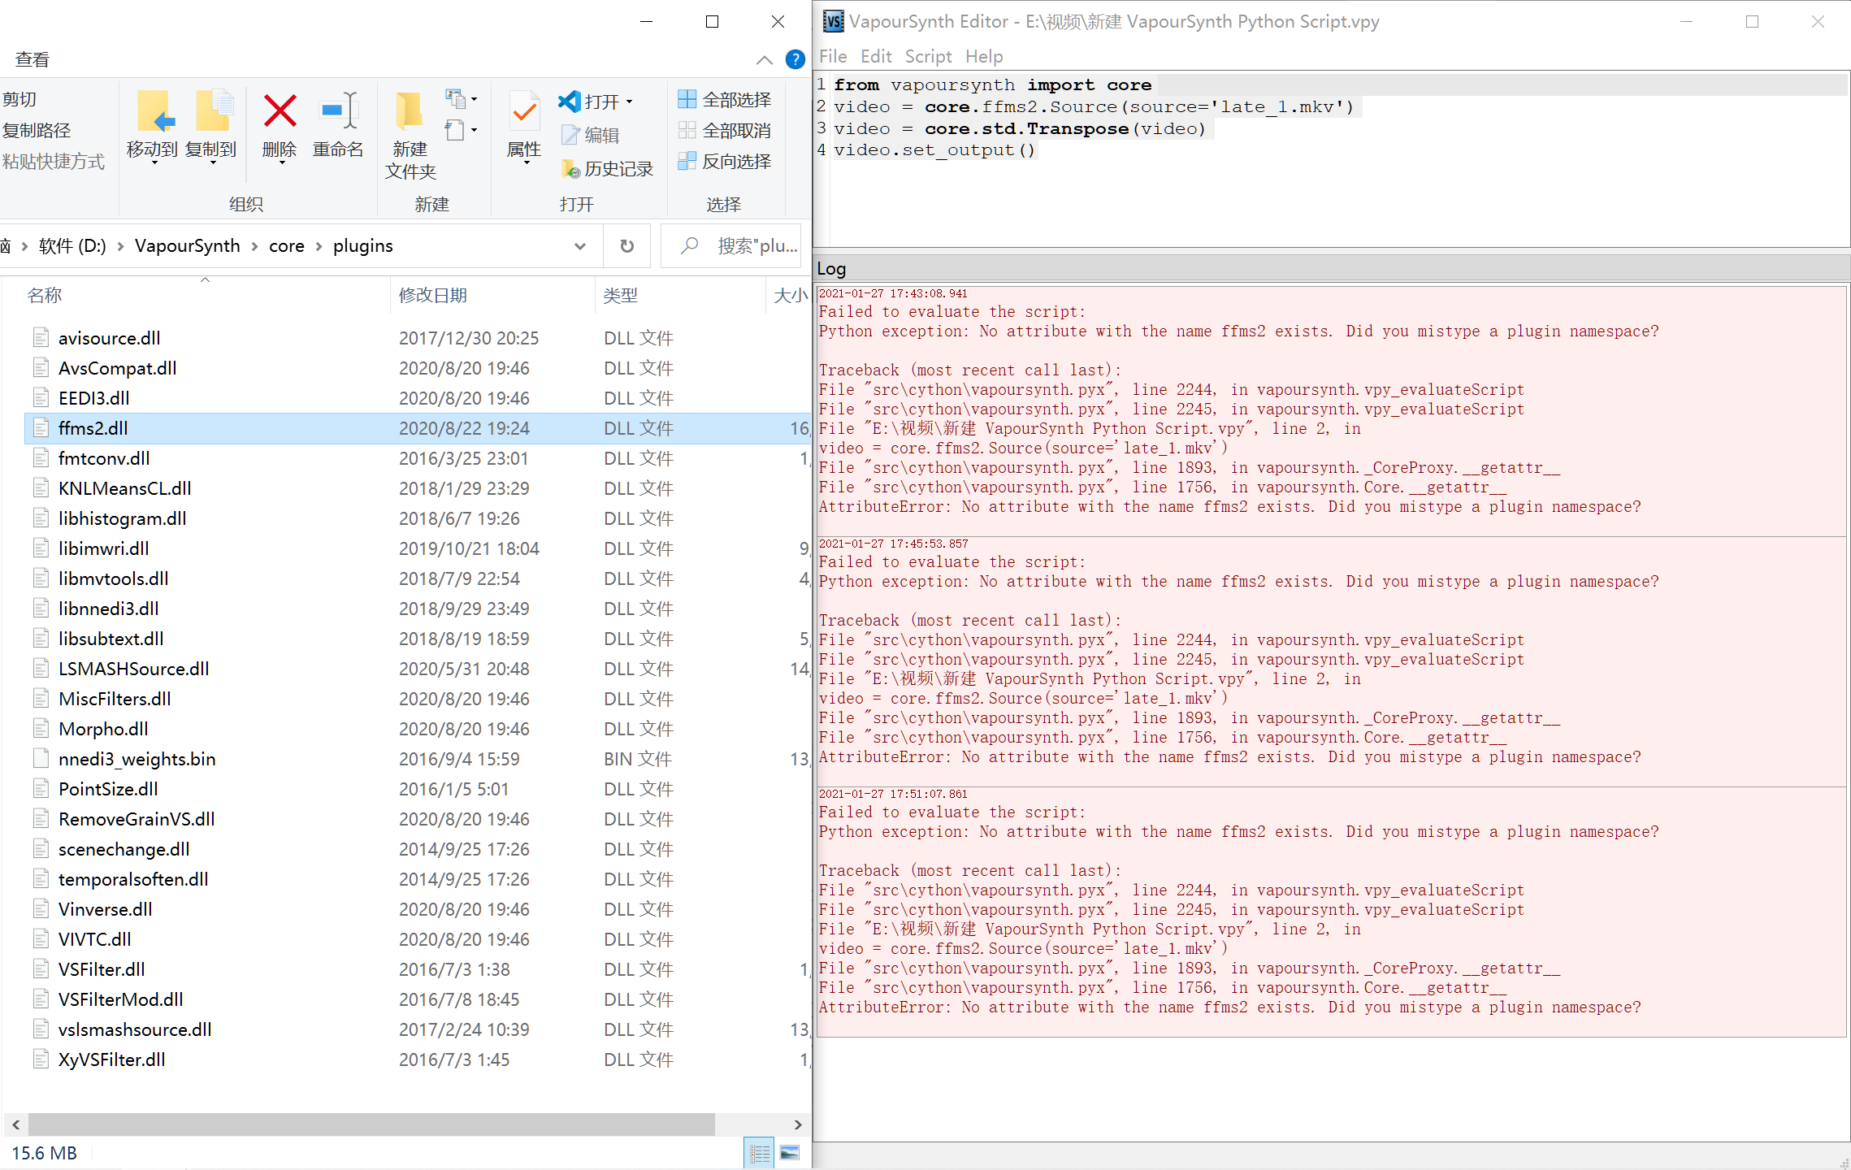
Task: Open the File menu in VapourSynth Editor
Action: 833,56
